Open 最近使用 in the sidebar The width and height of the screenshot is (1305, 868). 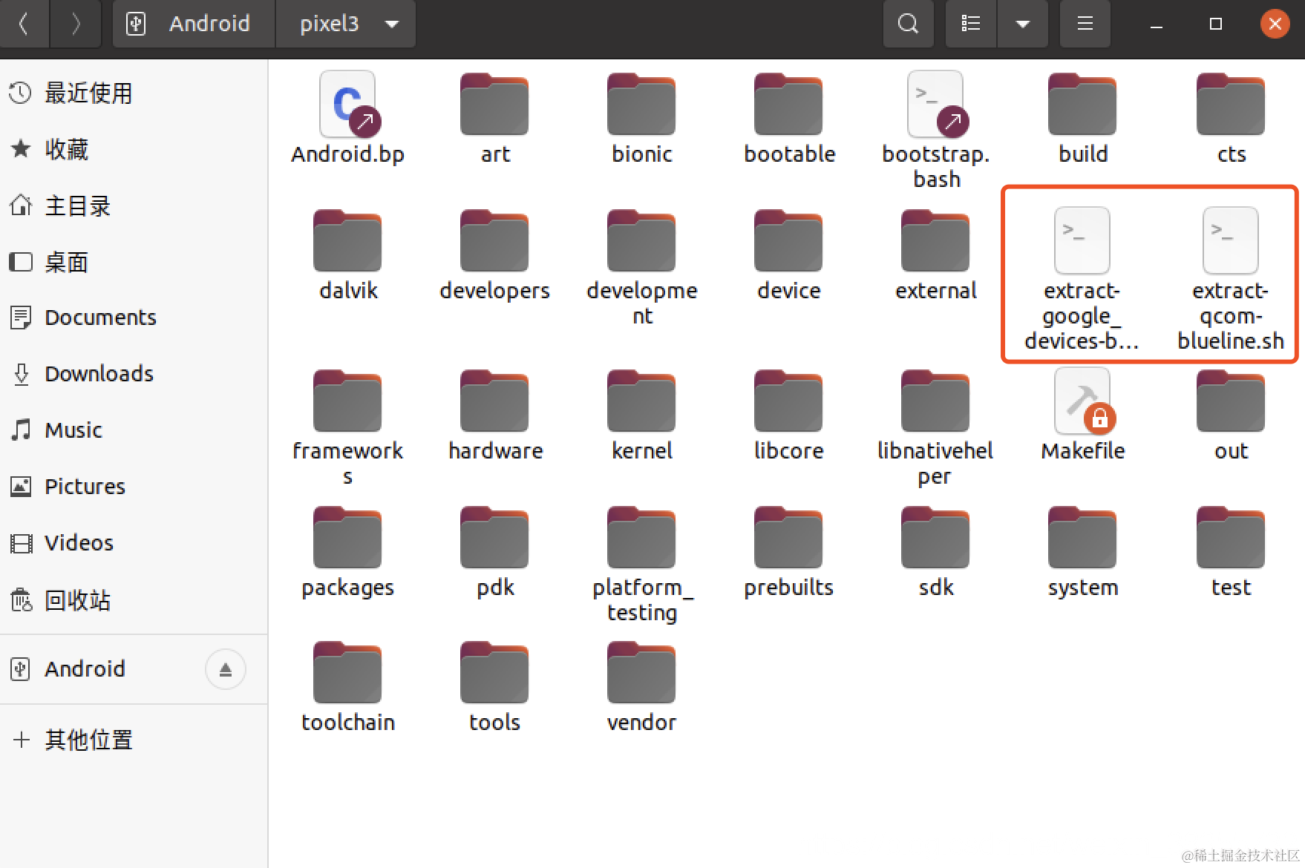click(x=134, y=93)
